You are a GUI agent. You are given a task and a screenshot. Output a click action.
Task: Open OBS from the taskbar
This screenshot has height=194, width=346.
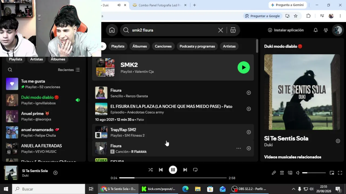[249, 189]
